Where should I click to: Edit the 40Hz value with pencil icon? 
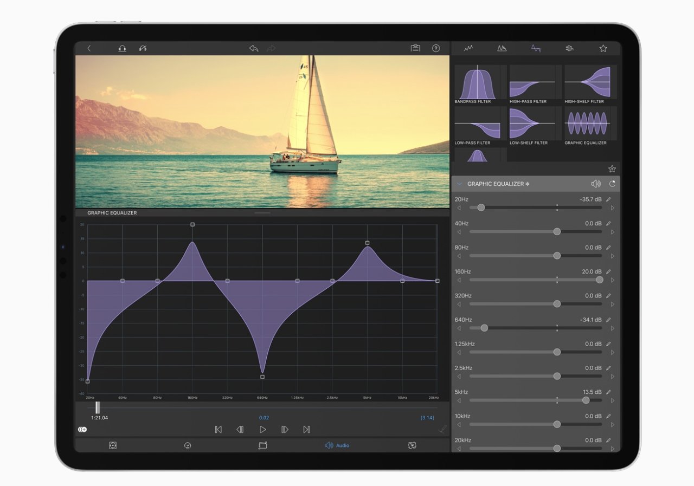point(608,223)
